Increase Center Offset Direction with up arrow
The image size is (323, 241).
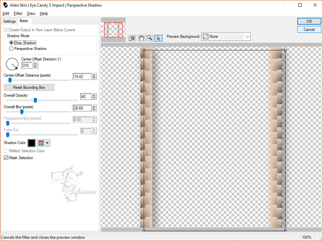[x=35, y=64]
